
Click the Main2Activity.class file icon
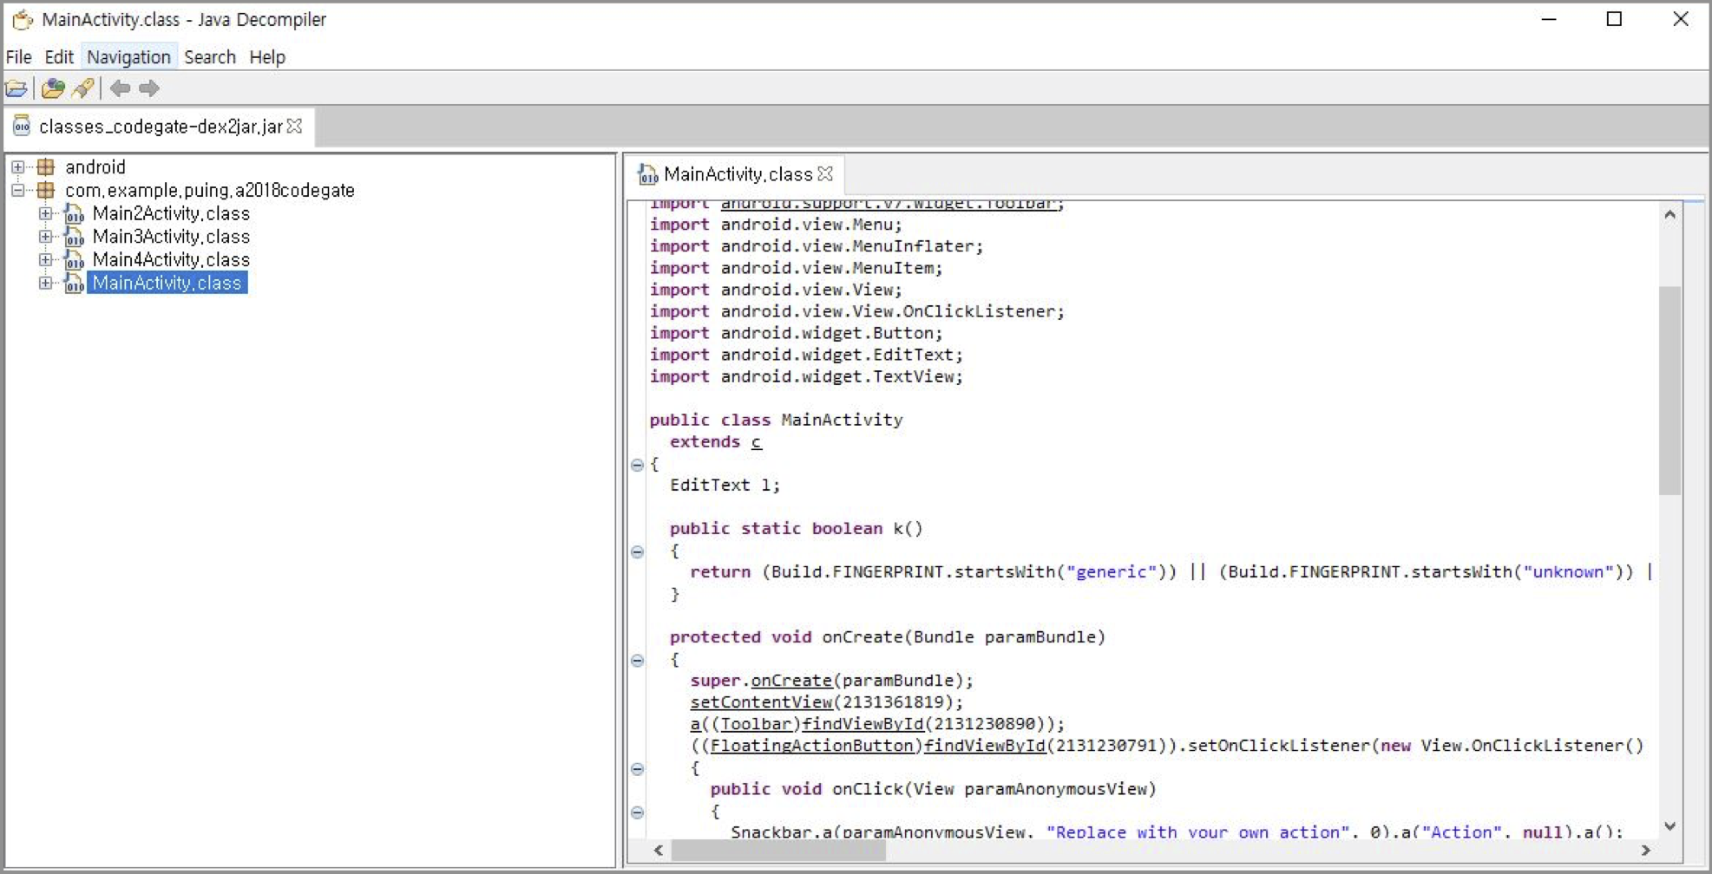[x=75, y=214]
